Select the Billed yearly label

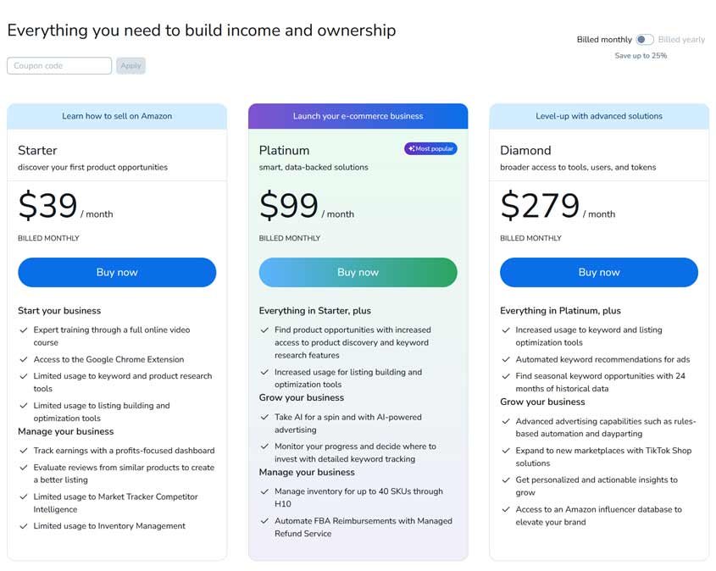pos(681,40)
